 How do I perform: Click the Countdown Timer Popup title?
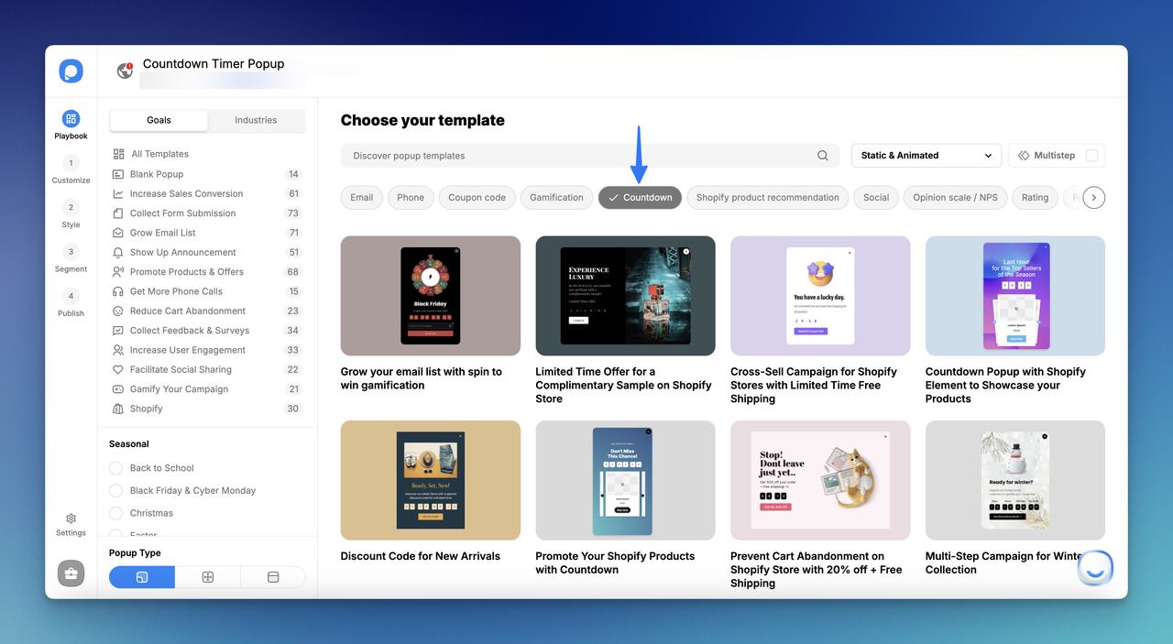(214, 63)
